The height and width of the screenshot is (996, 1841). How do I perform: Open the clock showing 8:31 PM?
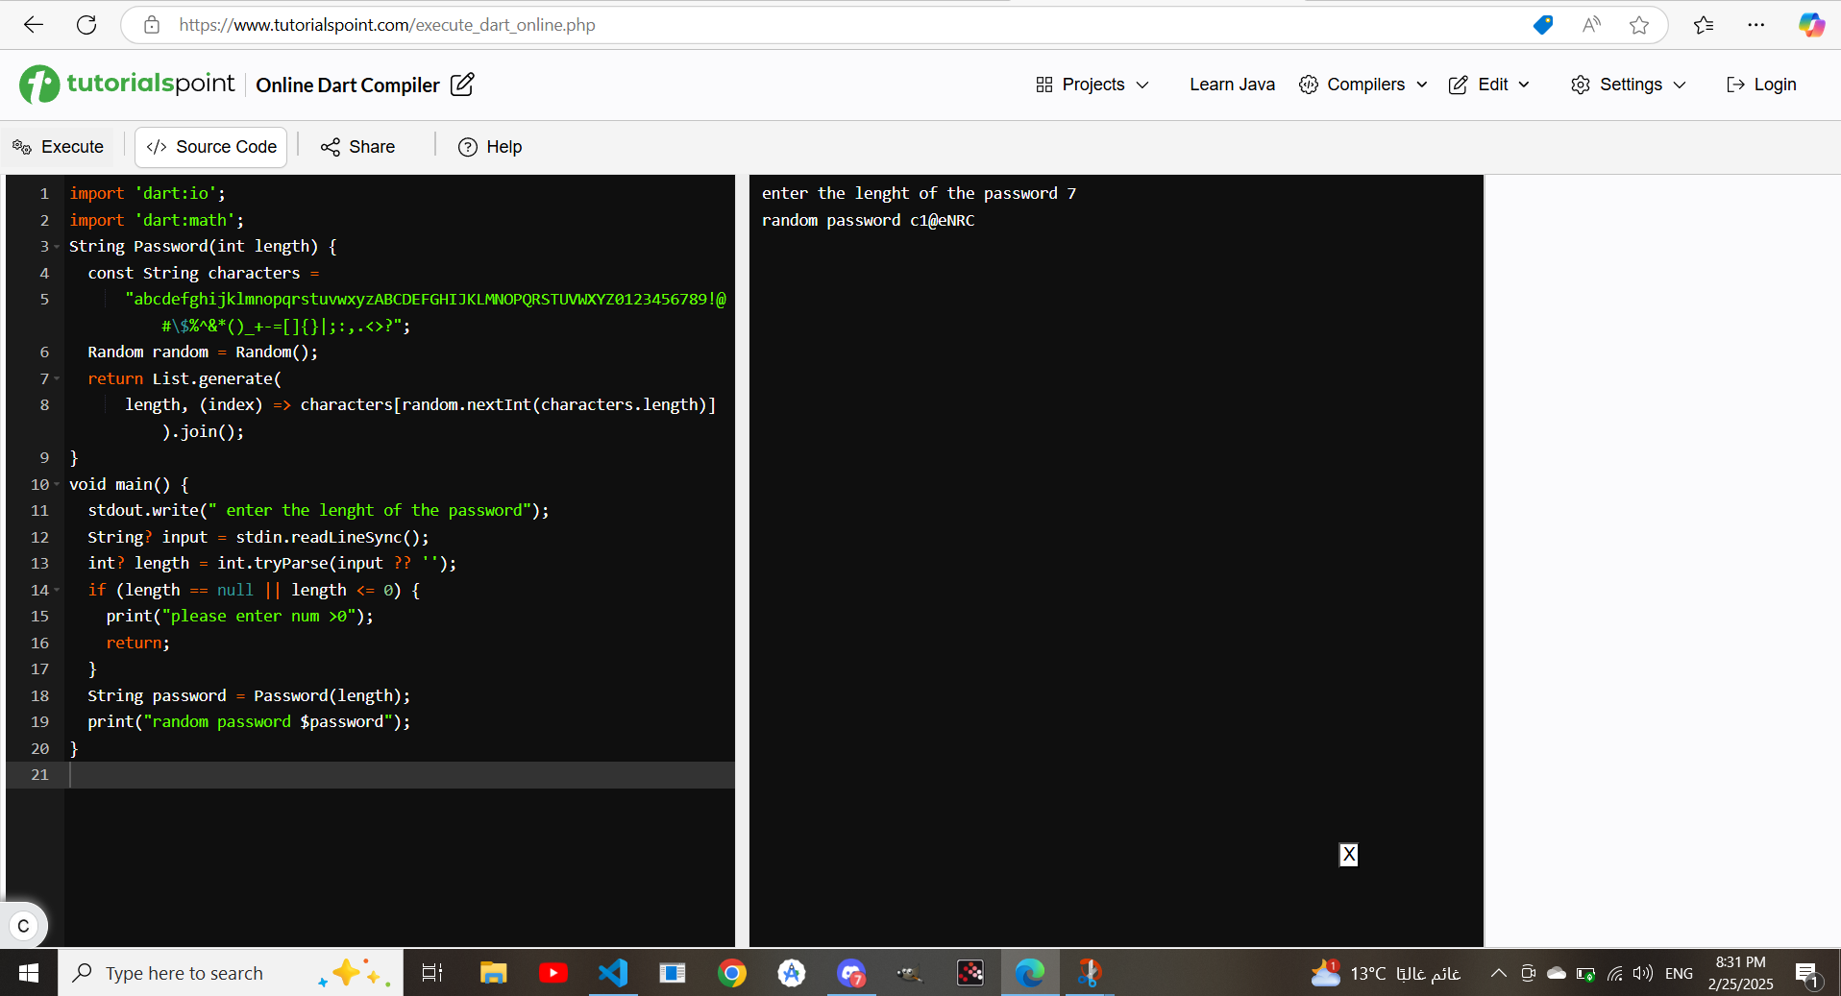click(1740, 973)
